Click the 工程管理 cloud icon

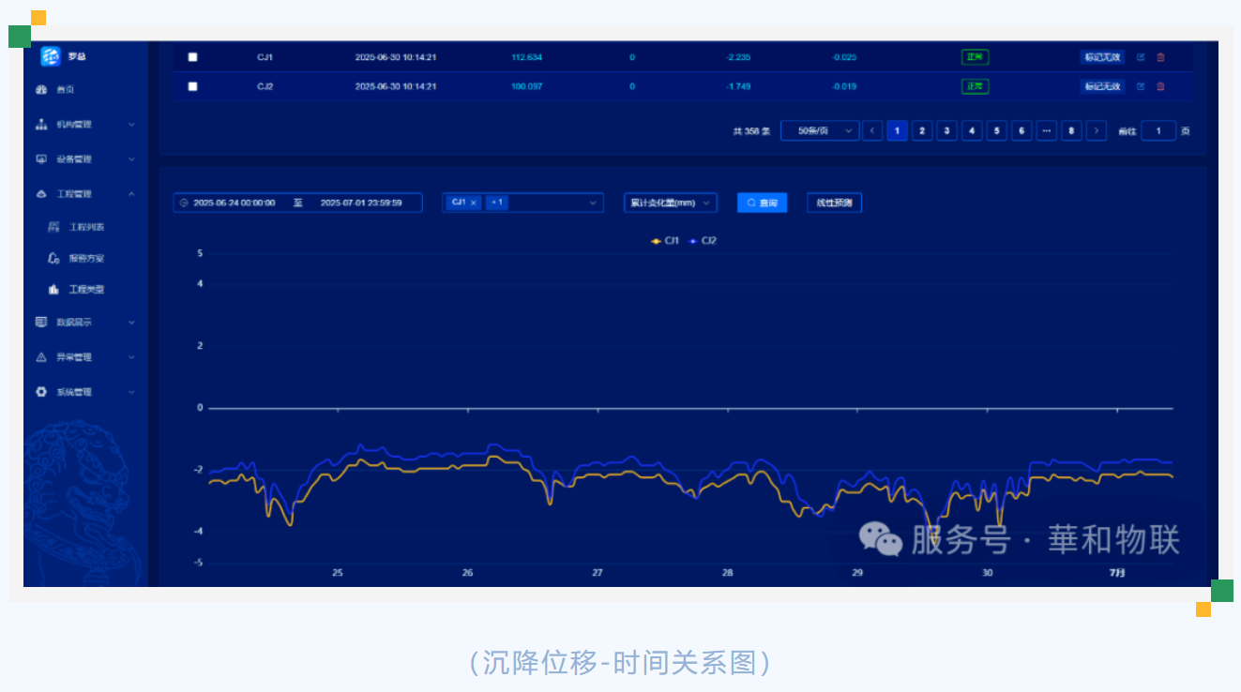tap(40, 194)
